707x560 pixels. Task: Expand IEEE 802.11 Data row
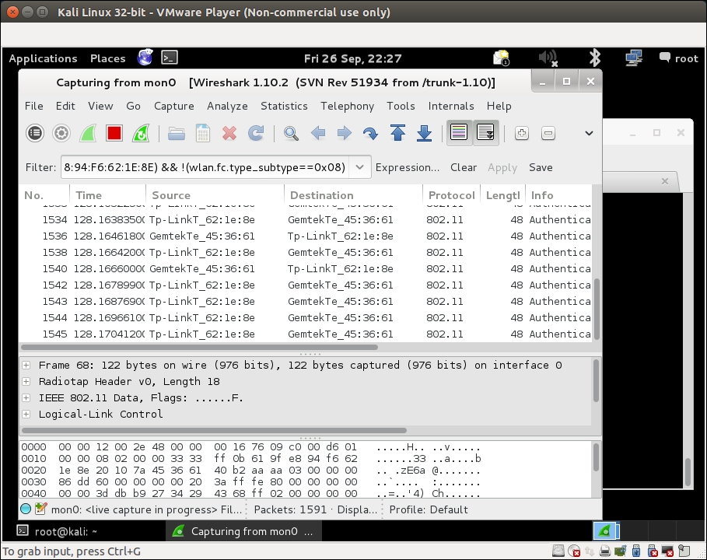click(26, 397)
